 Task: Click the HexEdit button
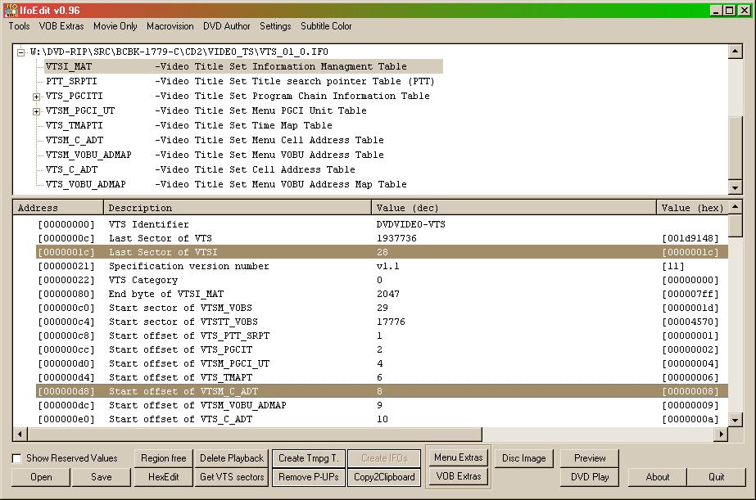pyautogui.click(x=164, y=477)
